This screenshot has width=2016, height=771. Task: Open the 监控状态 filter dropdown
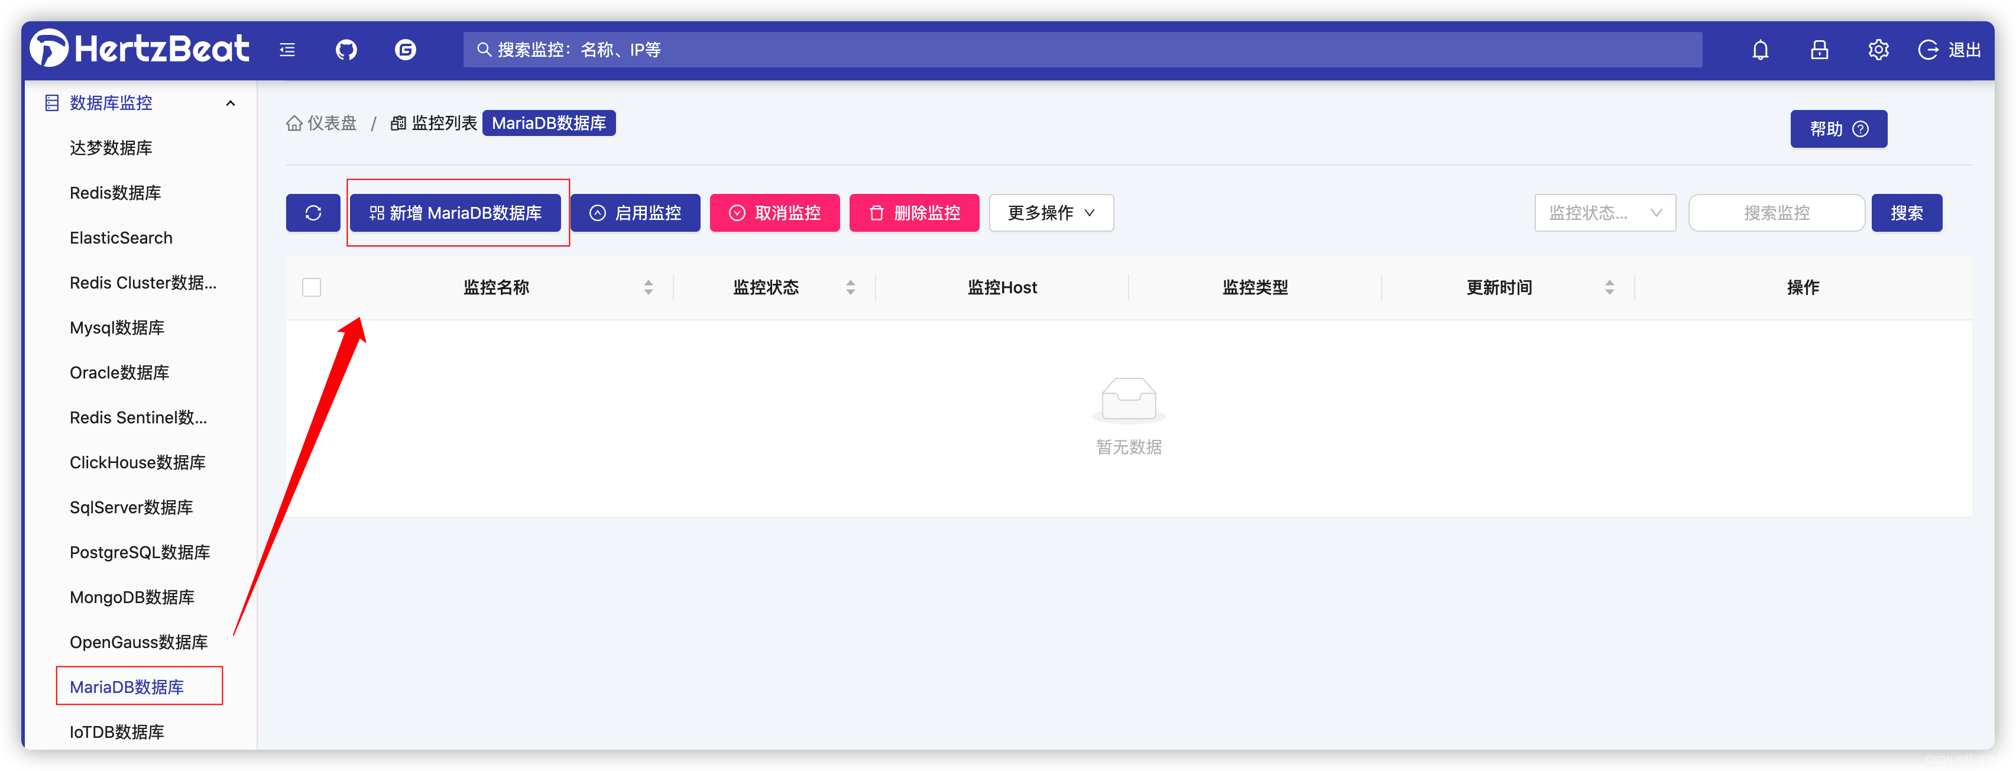point(1605,213)
